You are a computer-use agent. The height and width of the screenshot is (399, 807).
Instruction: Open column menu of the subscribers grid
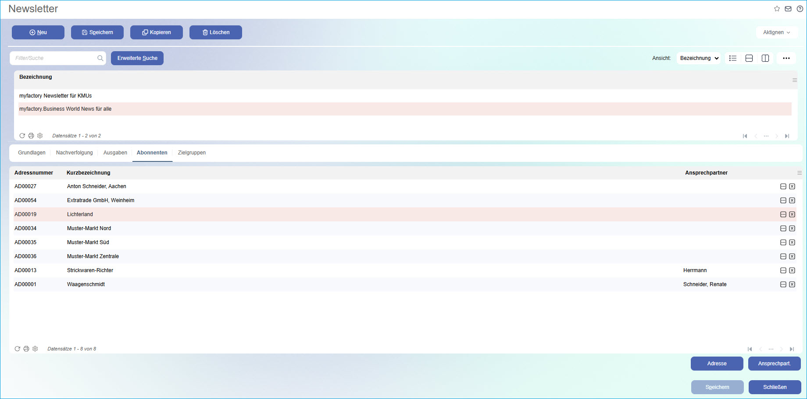(800, 173)
